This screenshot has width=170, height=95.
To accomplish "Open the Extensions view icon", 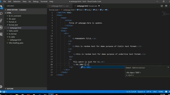I will (1, 34).
